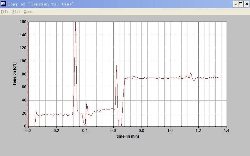Click the small bump near 1.15 min
The height and width of the screenshot is (156, 250).
[x=191, y=73]
